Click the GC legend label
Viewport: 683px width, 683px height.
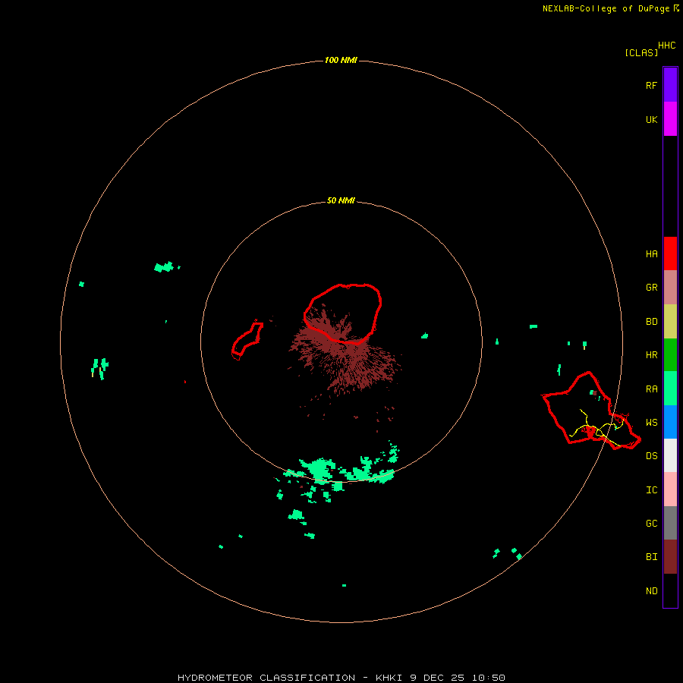click(x=651, y=524)
